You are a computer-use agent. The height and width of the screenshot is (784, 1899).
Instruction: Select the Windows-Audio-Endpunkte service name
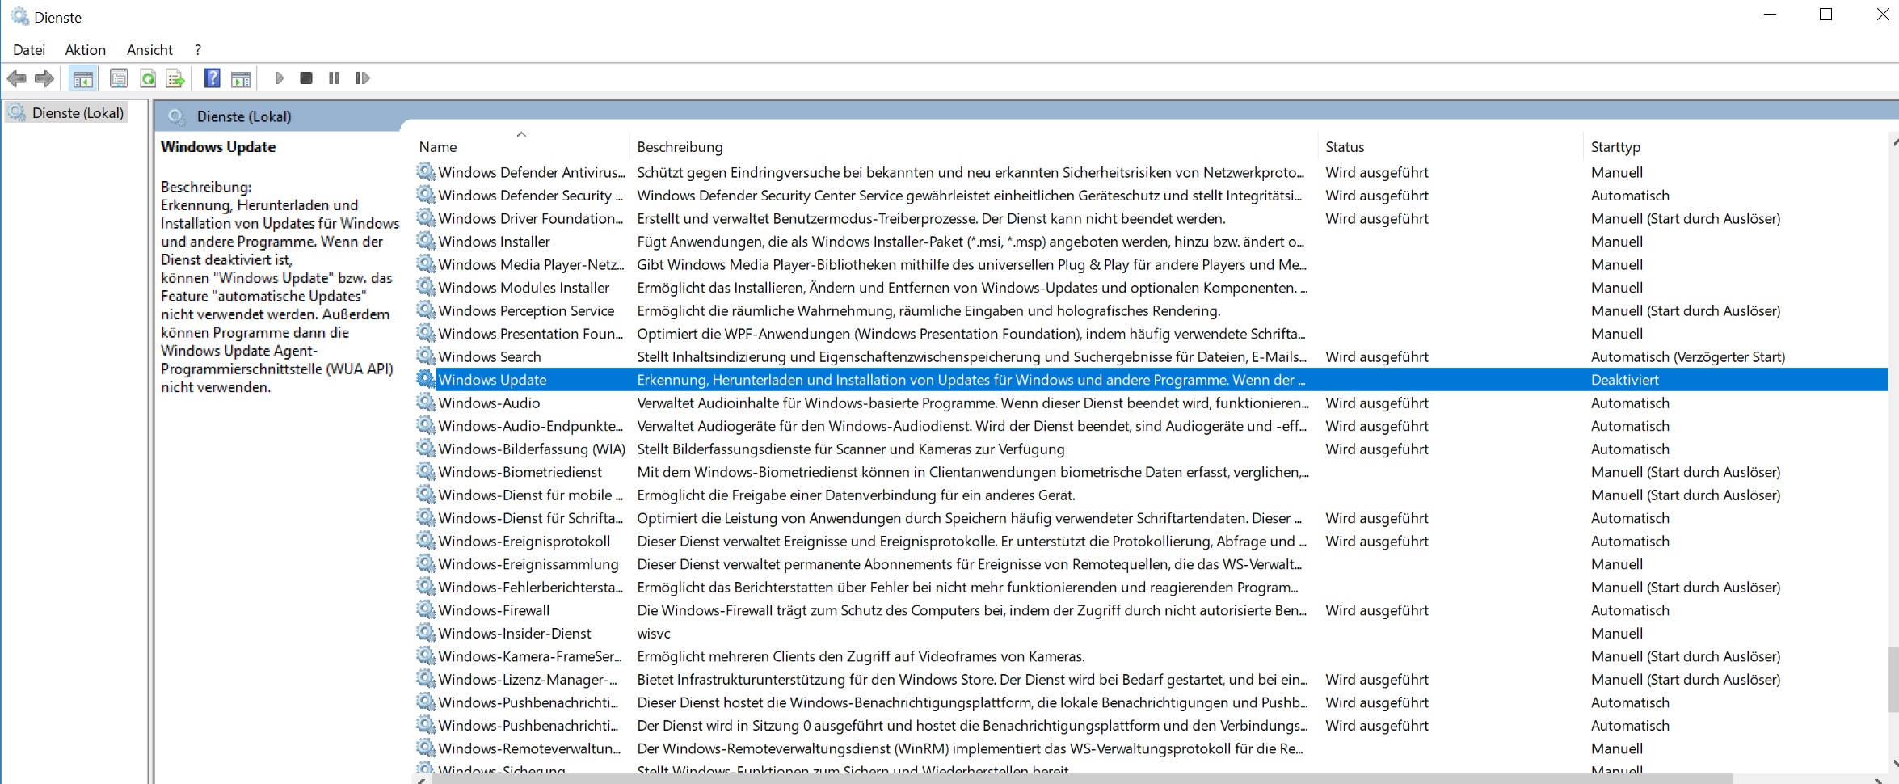pyautogui.click(x=531, y=426)
